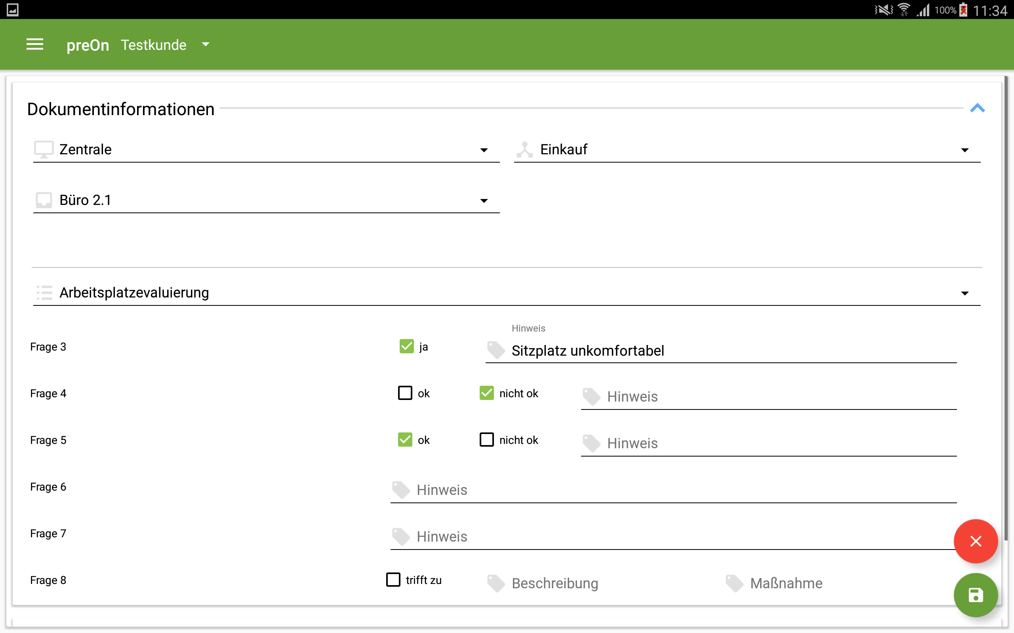The image size is (1014, 633).
Task: Open the Testkunde customer dropdown
Action: pos(205,44)
